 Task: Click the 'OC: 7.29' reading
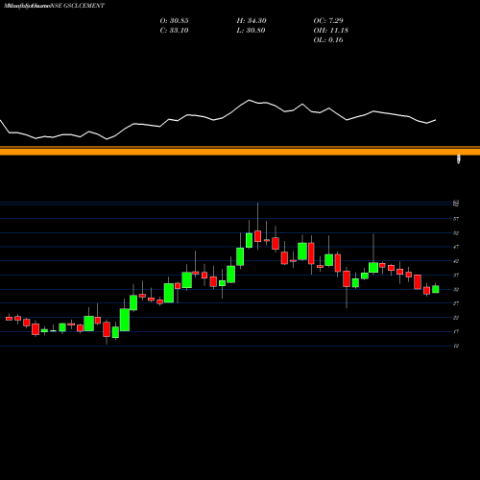coord(328,20)
